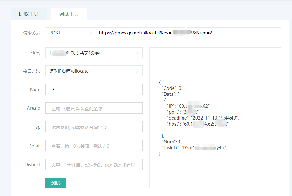Screen dimensions: 292x196
Task: Click the "TaskID" line in the JSON response
Action: (x=194, y=148)
